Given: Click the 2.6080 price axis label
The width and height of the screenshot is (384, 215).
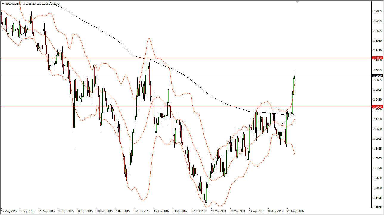Looking at the screenshot, I should tap(377, 41).
